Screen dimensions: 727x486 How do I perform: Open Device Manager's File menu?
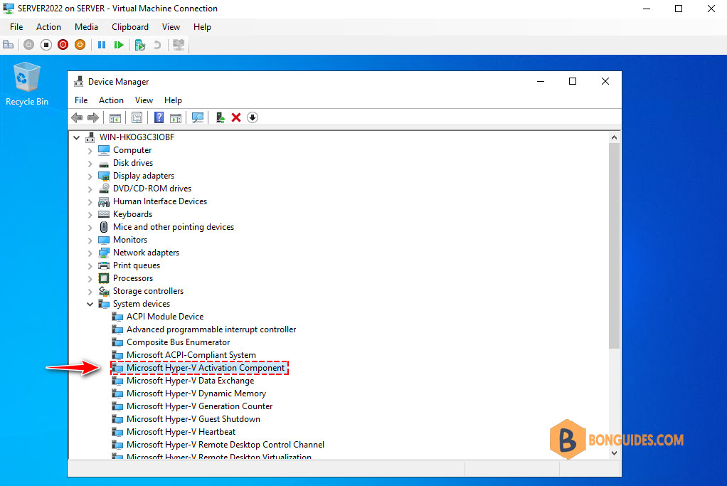click(81, 100)
